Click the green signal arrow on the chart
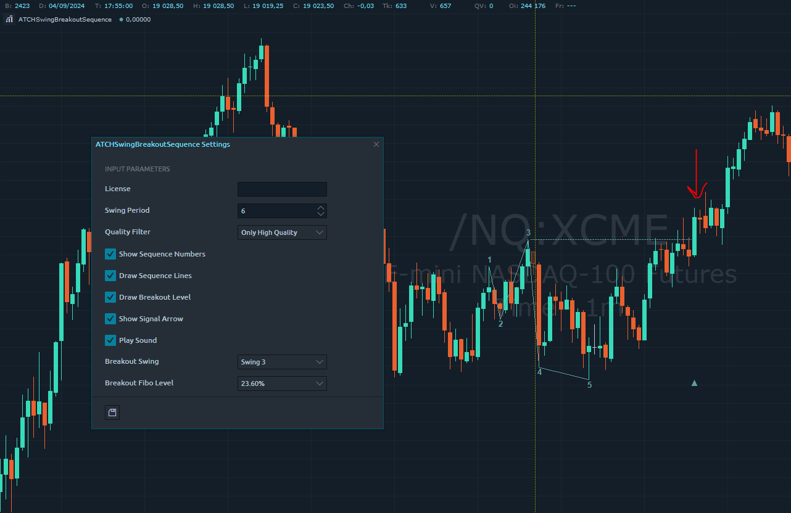791x513 pixels. click(x=695, y=383)
